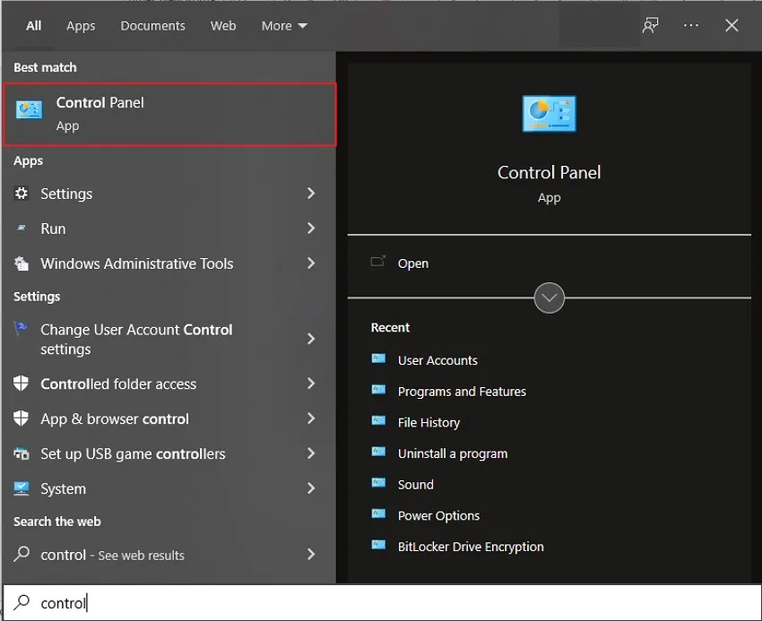
Task: Open the ellipsis menu at top right
Action: [690, 25]
